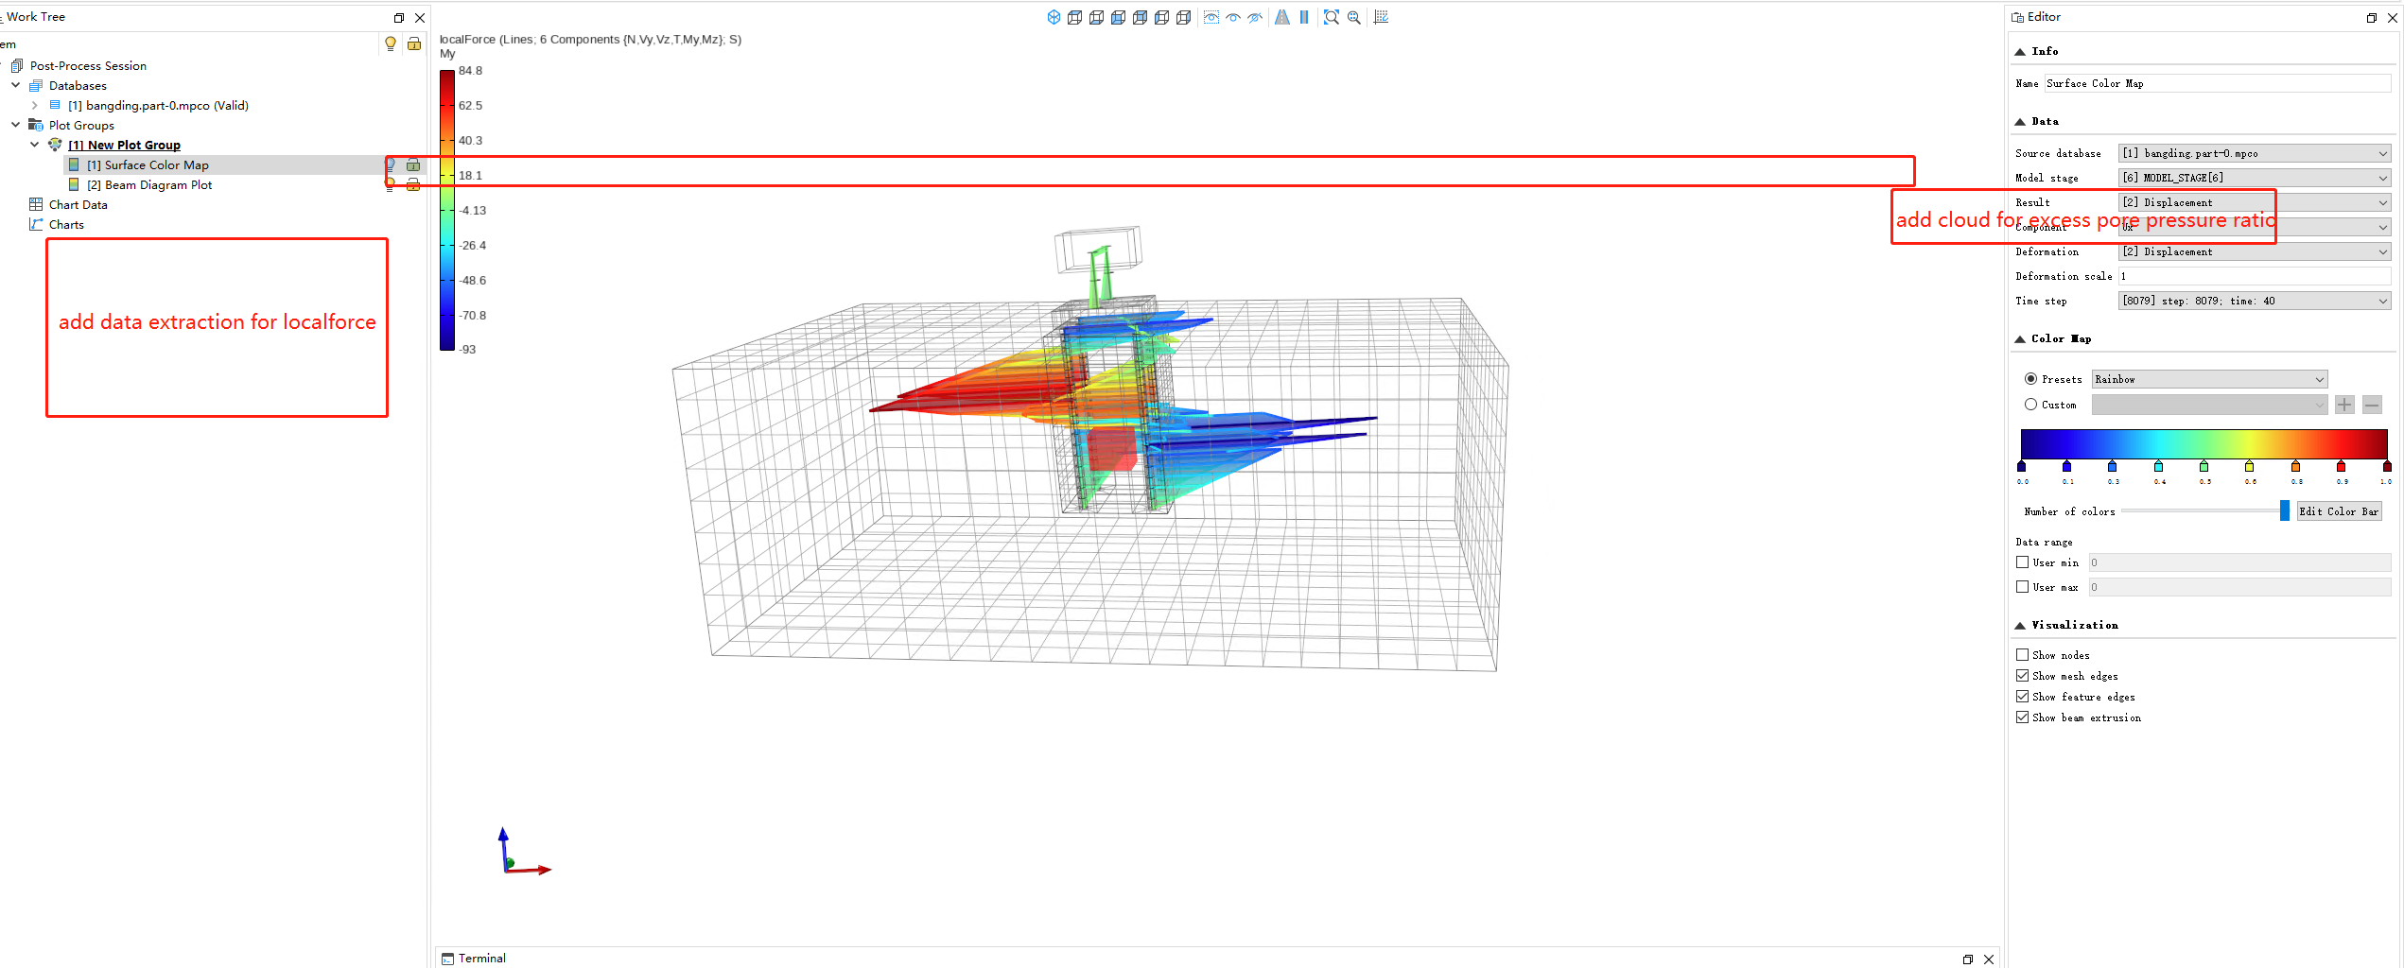Screen dimensions: 2404x968
Task: Select Chart Data tree item
Action: point(78,204)
